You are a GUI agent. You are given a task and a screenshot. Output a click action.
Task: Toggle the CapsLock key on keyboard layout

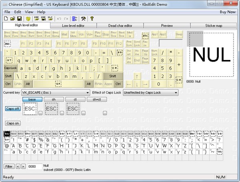point(10,68)
